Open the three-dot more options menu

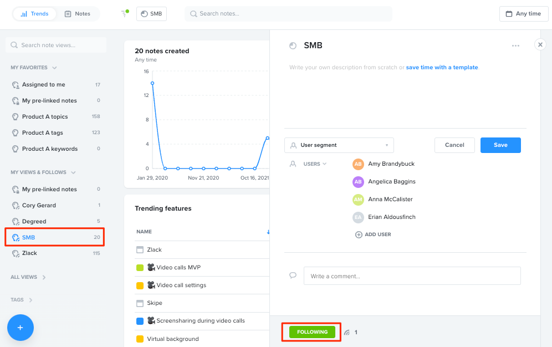pos(515,46)
